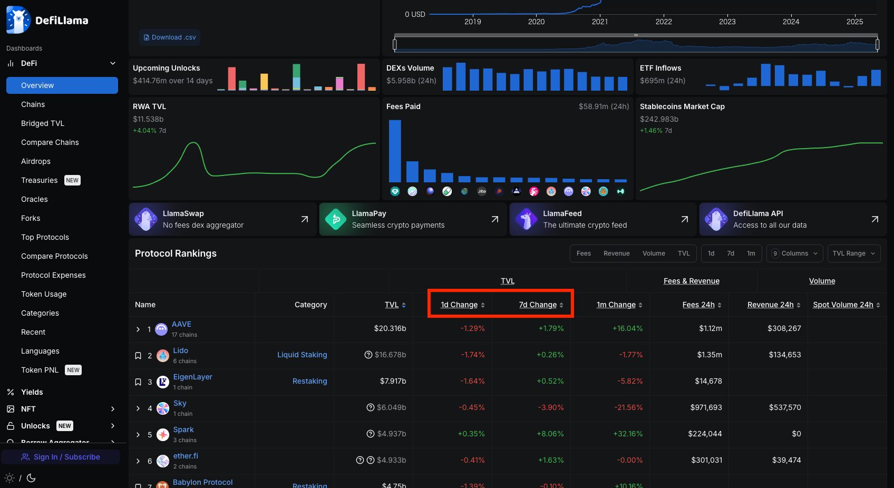Select the Fees column group toggle
This screenshot has width=894, height=488.
(584, 253)
